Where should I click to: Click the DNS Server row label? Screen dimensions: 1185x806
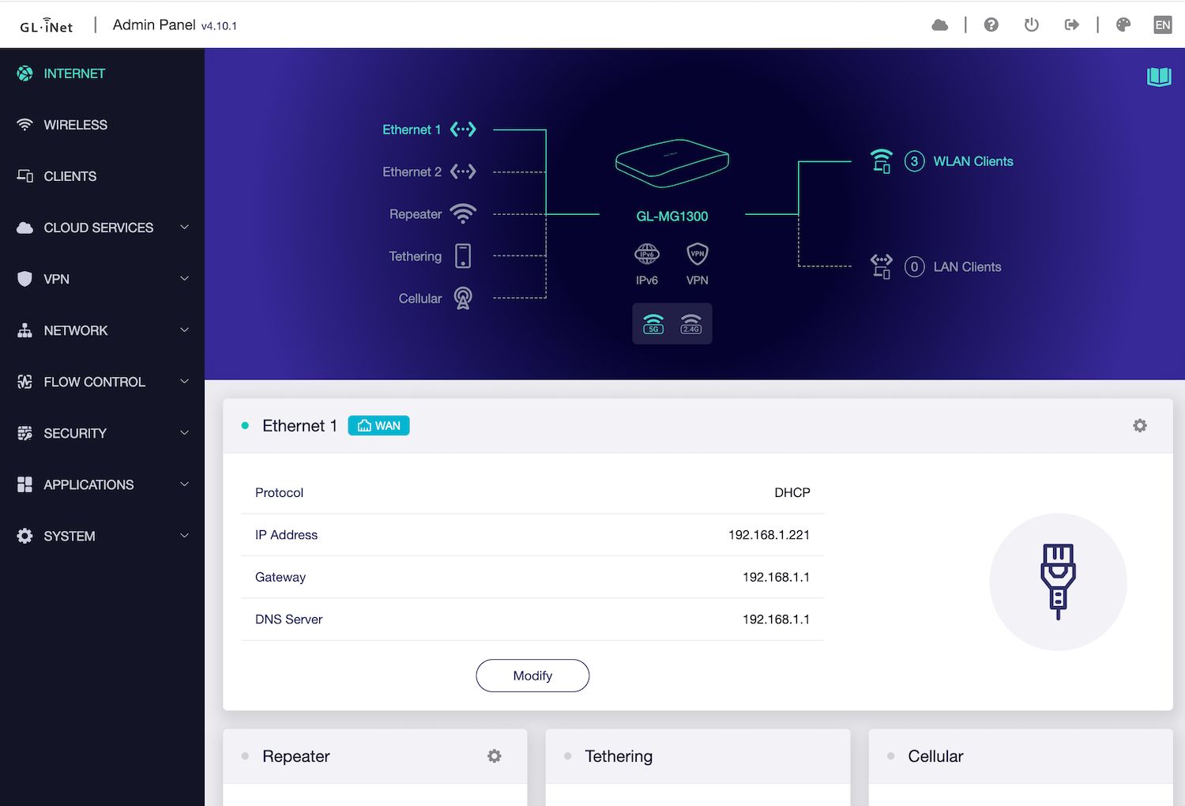pos(288,620)
